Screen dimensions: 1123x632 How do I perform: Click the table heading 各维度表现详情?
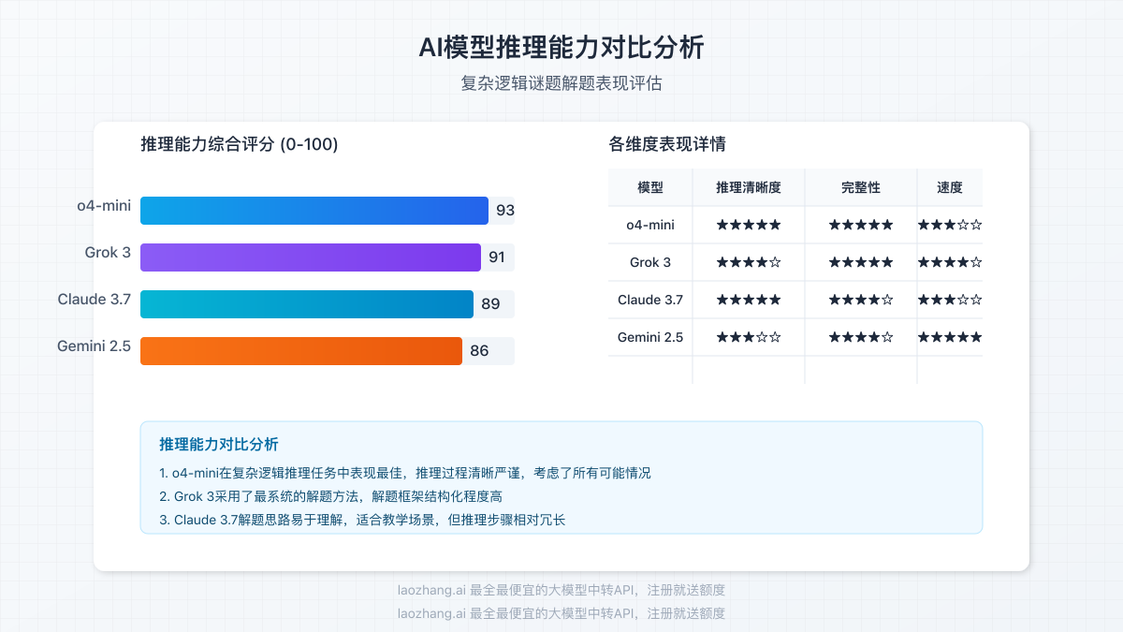[x=667, y=144]
